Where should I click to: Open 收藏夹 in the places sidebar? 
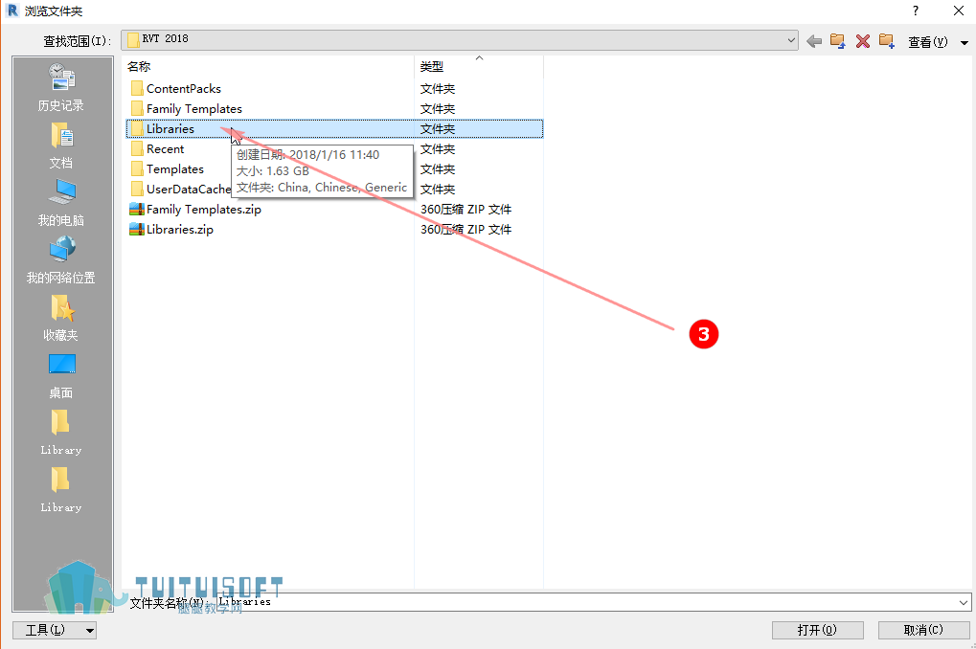click(x=61, y=318)
